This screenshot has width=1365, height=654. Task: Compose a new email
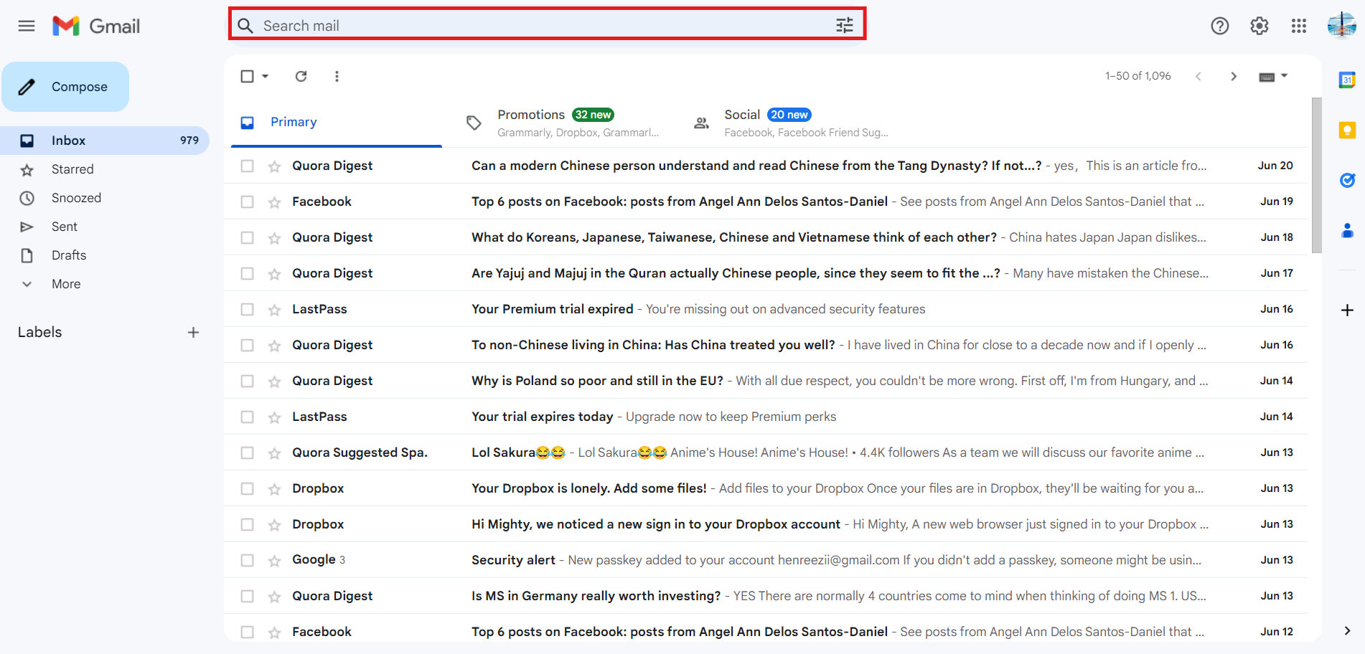[x=65, y=87]
